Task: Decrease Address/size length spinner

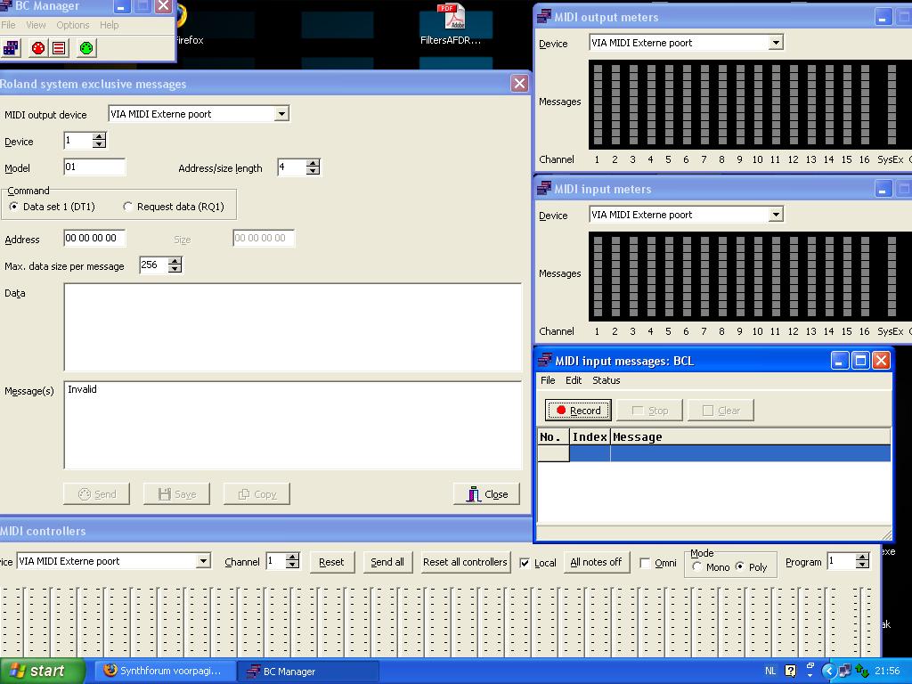Action: pyautogui.click(x=313, y=170)
